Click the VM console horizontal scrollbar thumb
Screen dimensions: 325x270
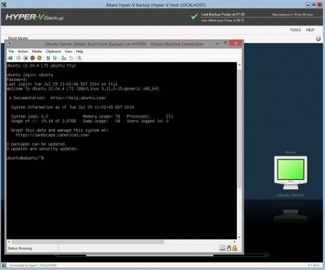[87, 242]
